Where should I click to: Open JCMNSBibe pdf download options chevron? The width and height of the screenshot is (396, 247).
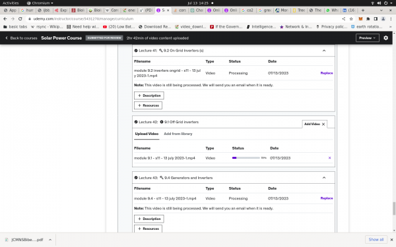tap(50, 240)
